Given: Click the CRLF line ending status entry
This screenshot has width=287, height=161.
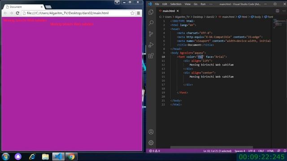Looking at the screenshot, I should point(261,151).
